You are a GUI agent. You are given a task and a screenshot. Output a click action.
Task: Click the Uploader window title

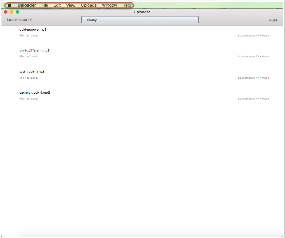coord(142,12)
